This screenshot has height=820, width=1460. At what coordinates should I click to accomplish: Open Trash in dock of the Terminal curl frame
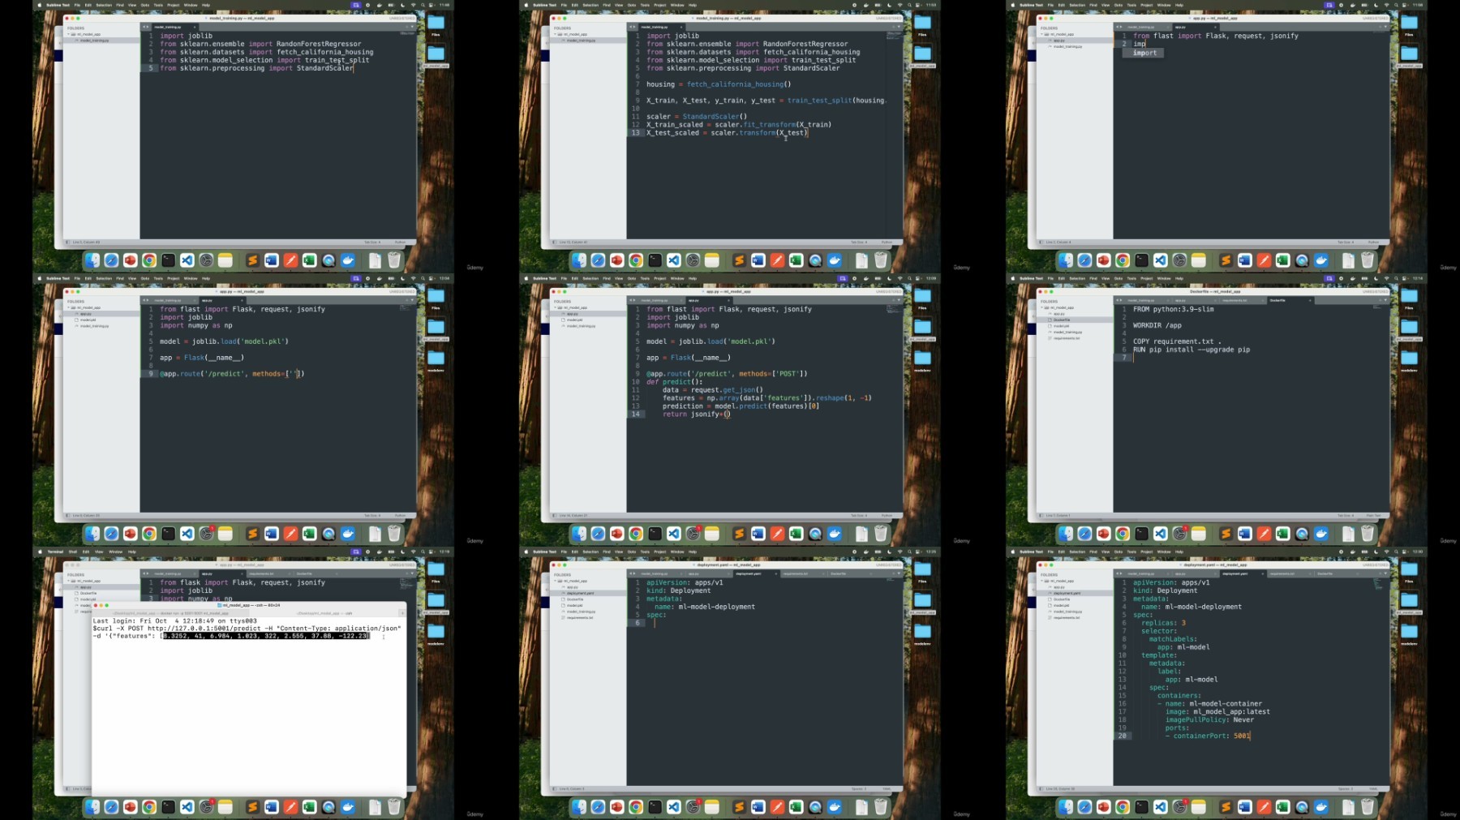[x=394, y=807]
